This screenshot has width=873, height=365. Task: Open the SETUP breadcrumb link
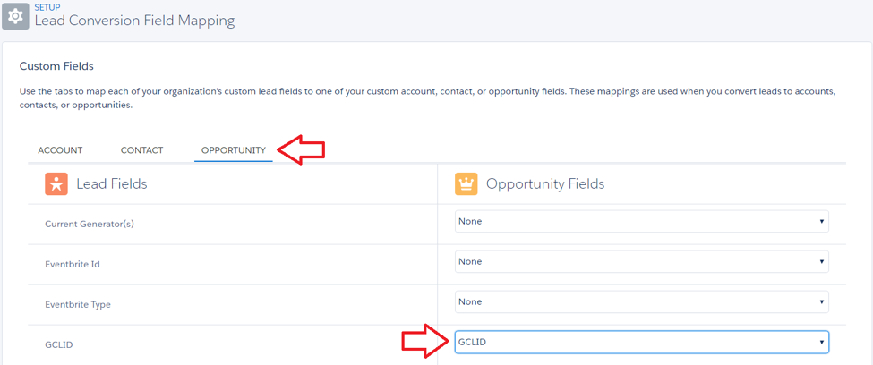click(x=47, y=7)
